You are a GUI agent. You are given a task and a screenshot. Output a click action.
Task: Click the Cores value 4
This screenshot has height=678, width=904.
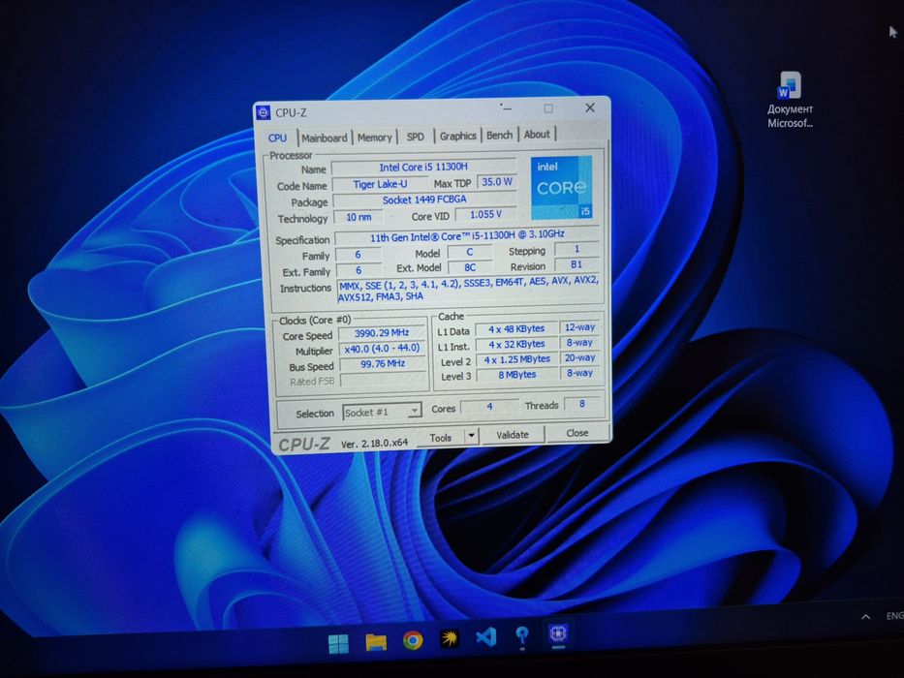pyautogui.click(x=489, y=407)
